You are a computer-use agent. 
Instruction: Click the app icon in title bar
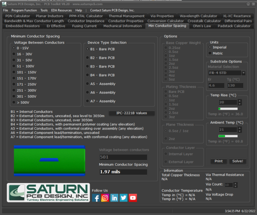[3, 4]
